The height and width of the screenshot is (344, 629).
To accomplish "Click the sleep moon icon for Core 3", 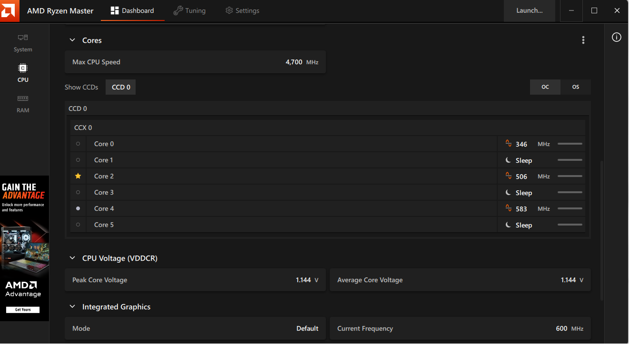I will click(x=508, y=193).
